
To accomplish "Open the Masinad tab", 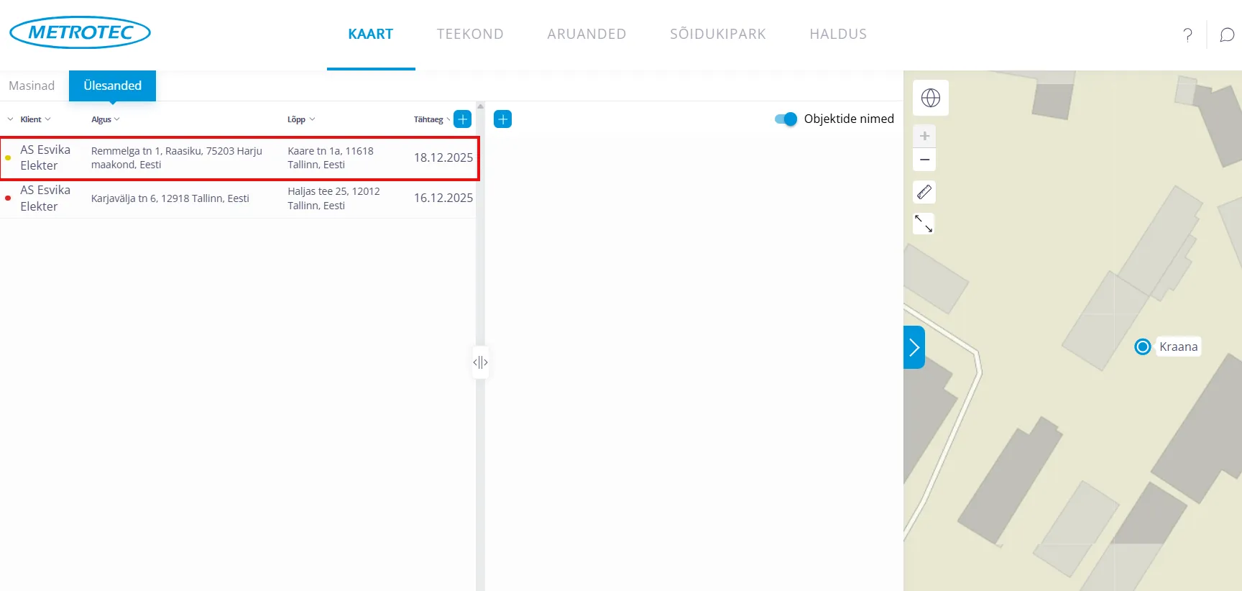I will [32, 86].
